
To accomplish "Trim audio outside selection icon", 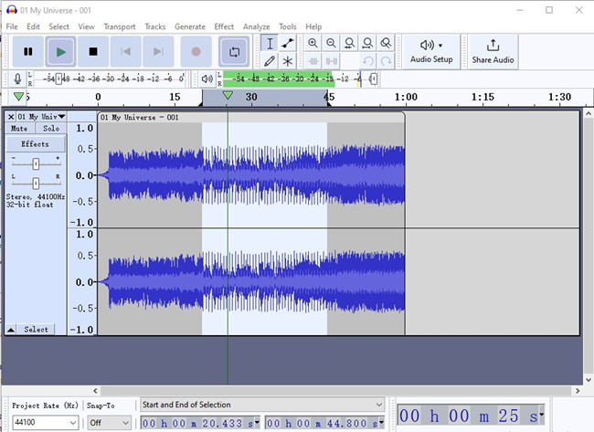I will tap(313, 60).
